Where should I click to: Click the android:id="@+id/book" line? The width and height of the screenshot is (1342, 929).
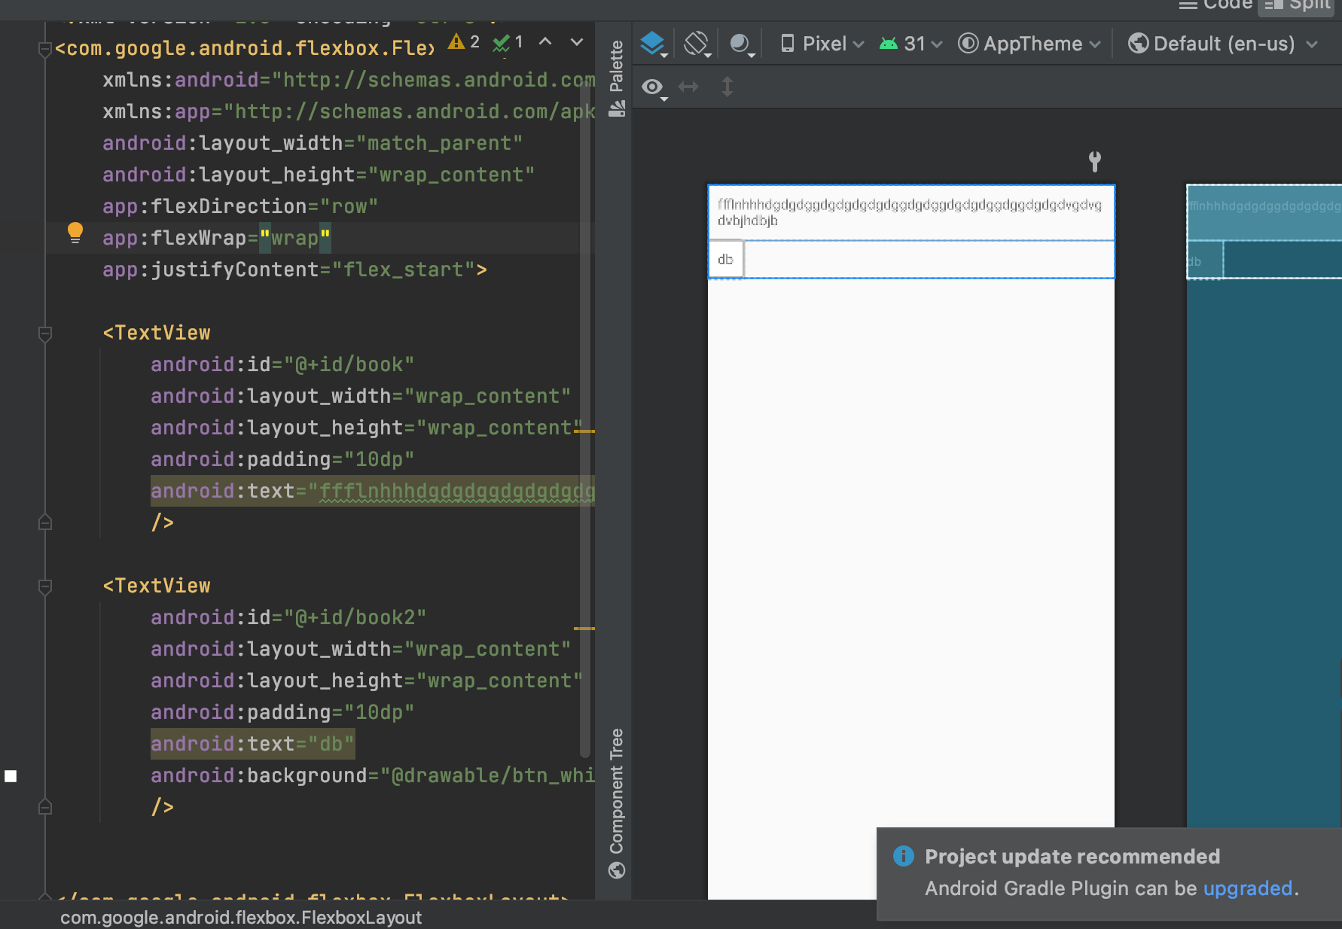(x=282, y=364)
